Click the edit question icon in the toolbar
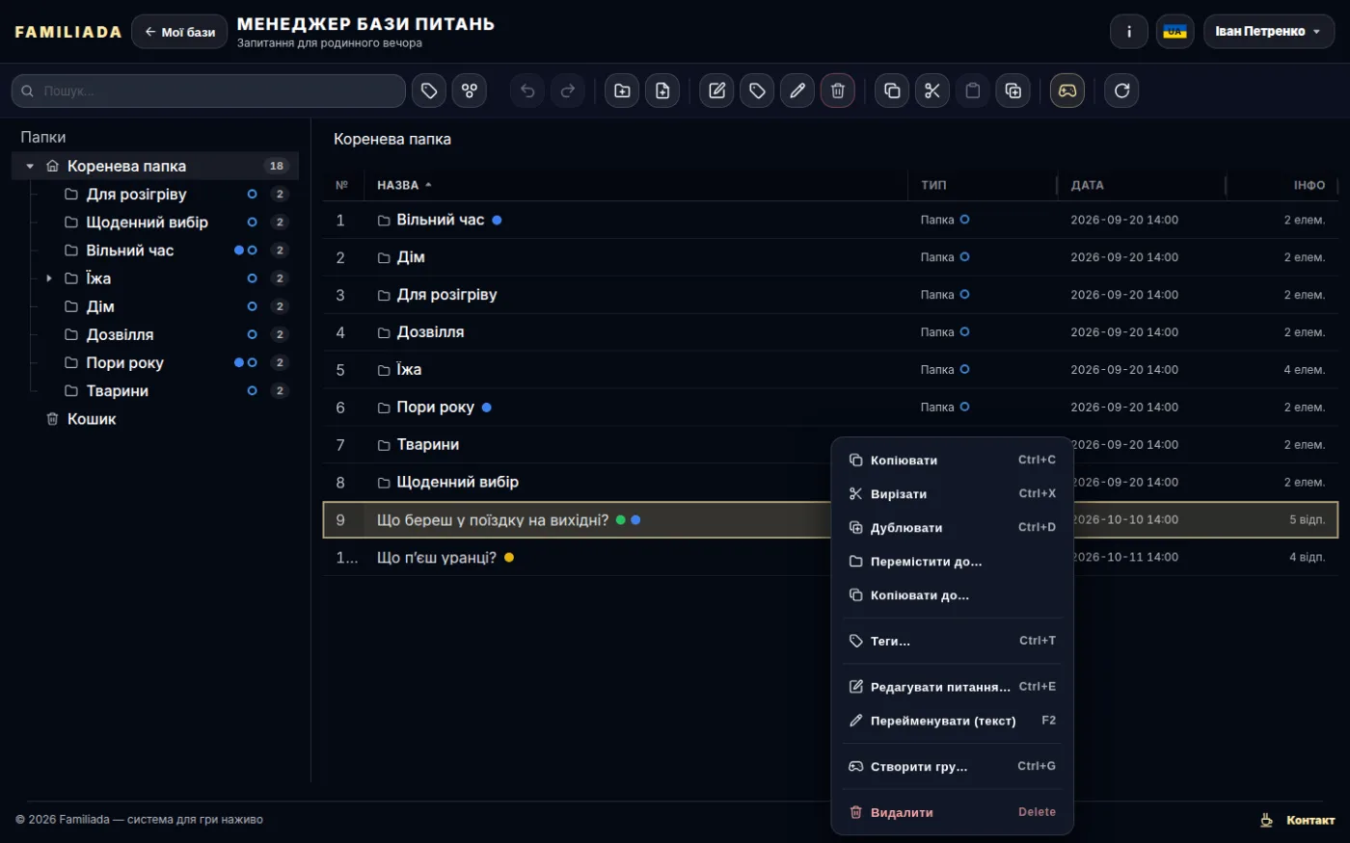Screen dimensions: 1350x843 [716, 91]
